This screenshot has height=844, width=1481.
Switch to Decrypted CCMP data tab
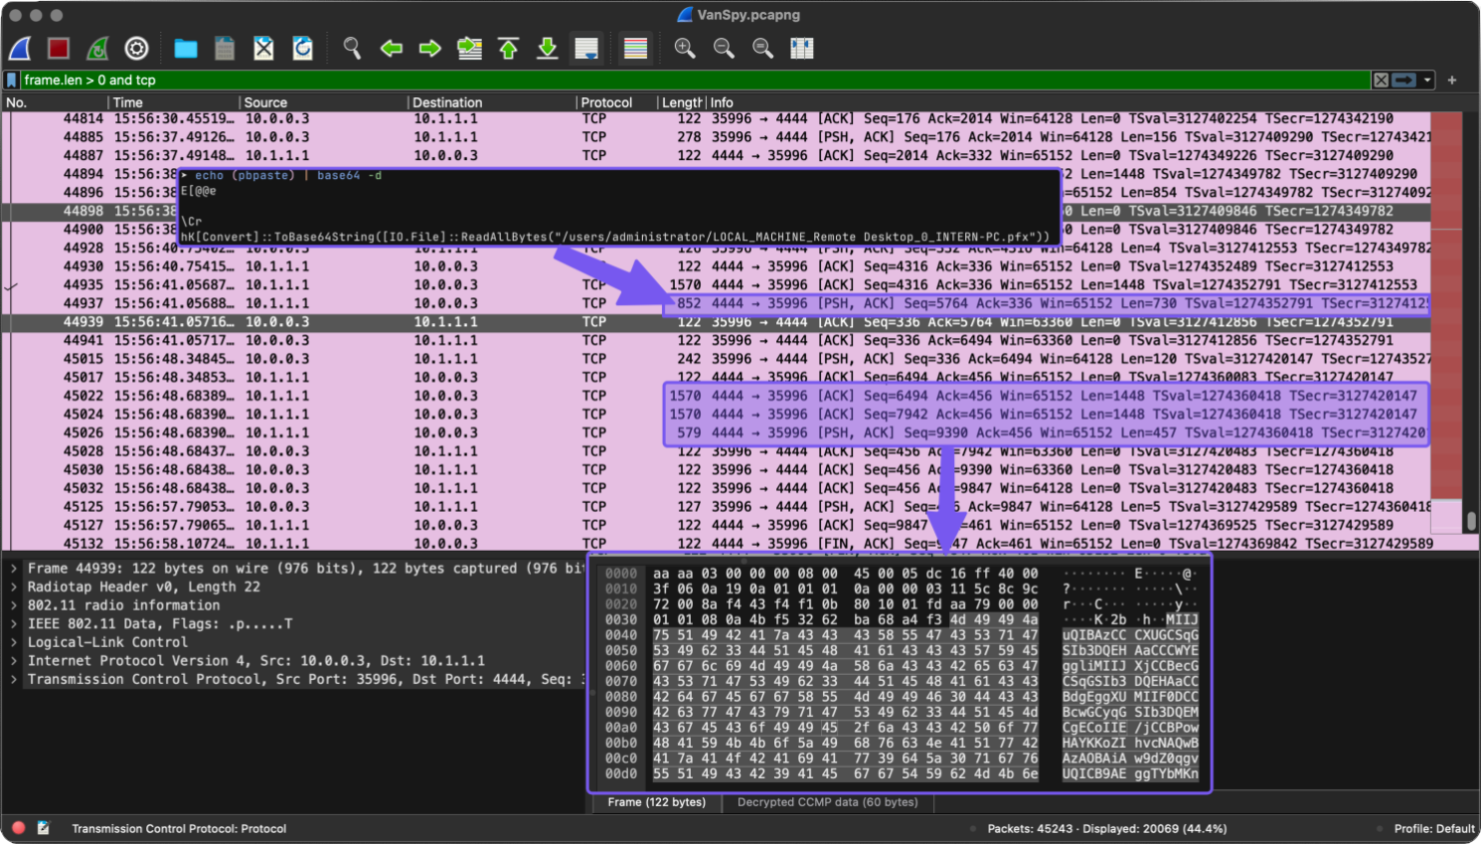(x=827, y=802)
